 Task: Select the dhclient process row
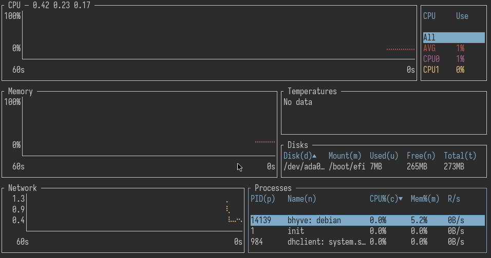click(367, 242)
